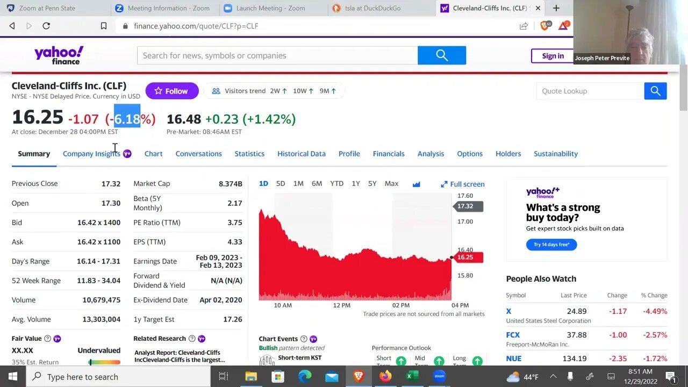Open the Conversations tab
Viewport: 688px width, 387px height.
pyautogui.click(x=198, y=154)
